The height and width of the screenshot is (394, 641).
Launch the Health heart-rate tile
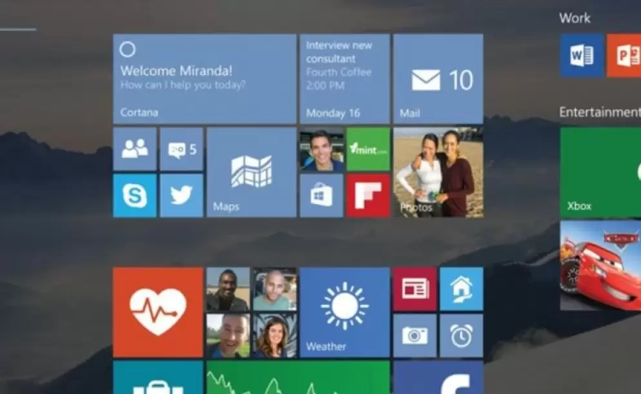pyautogui.click(x=158, y=313)
